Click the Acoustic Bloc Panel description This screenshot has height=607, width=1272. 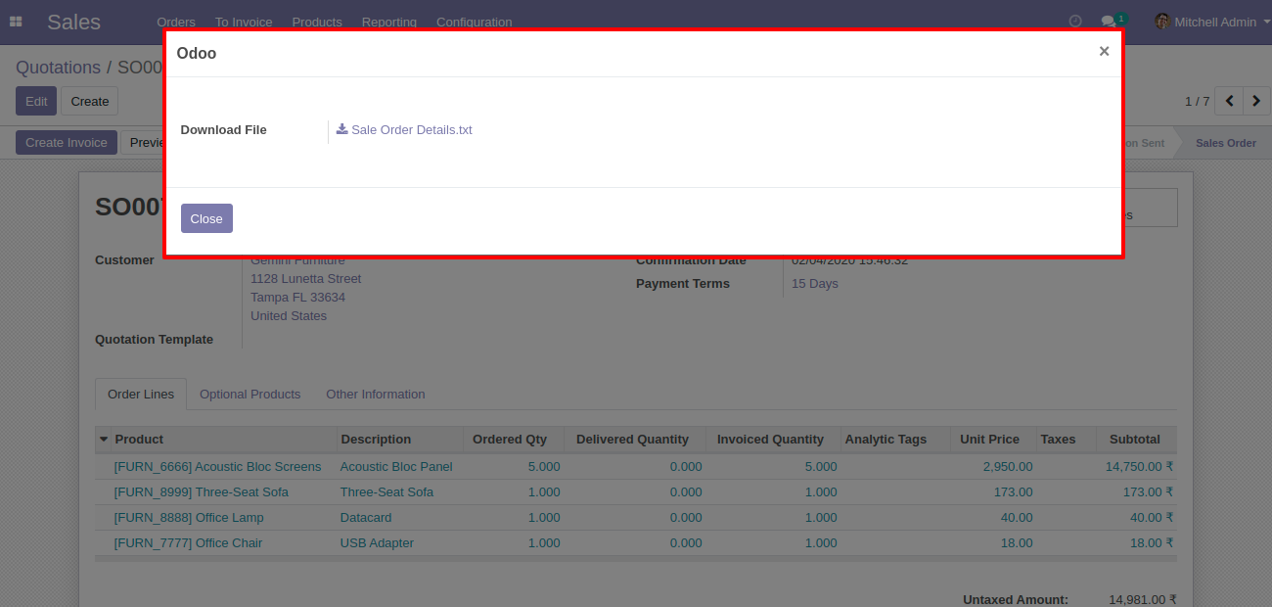click(396, 467)
